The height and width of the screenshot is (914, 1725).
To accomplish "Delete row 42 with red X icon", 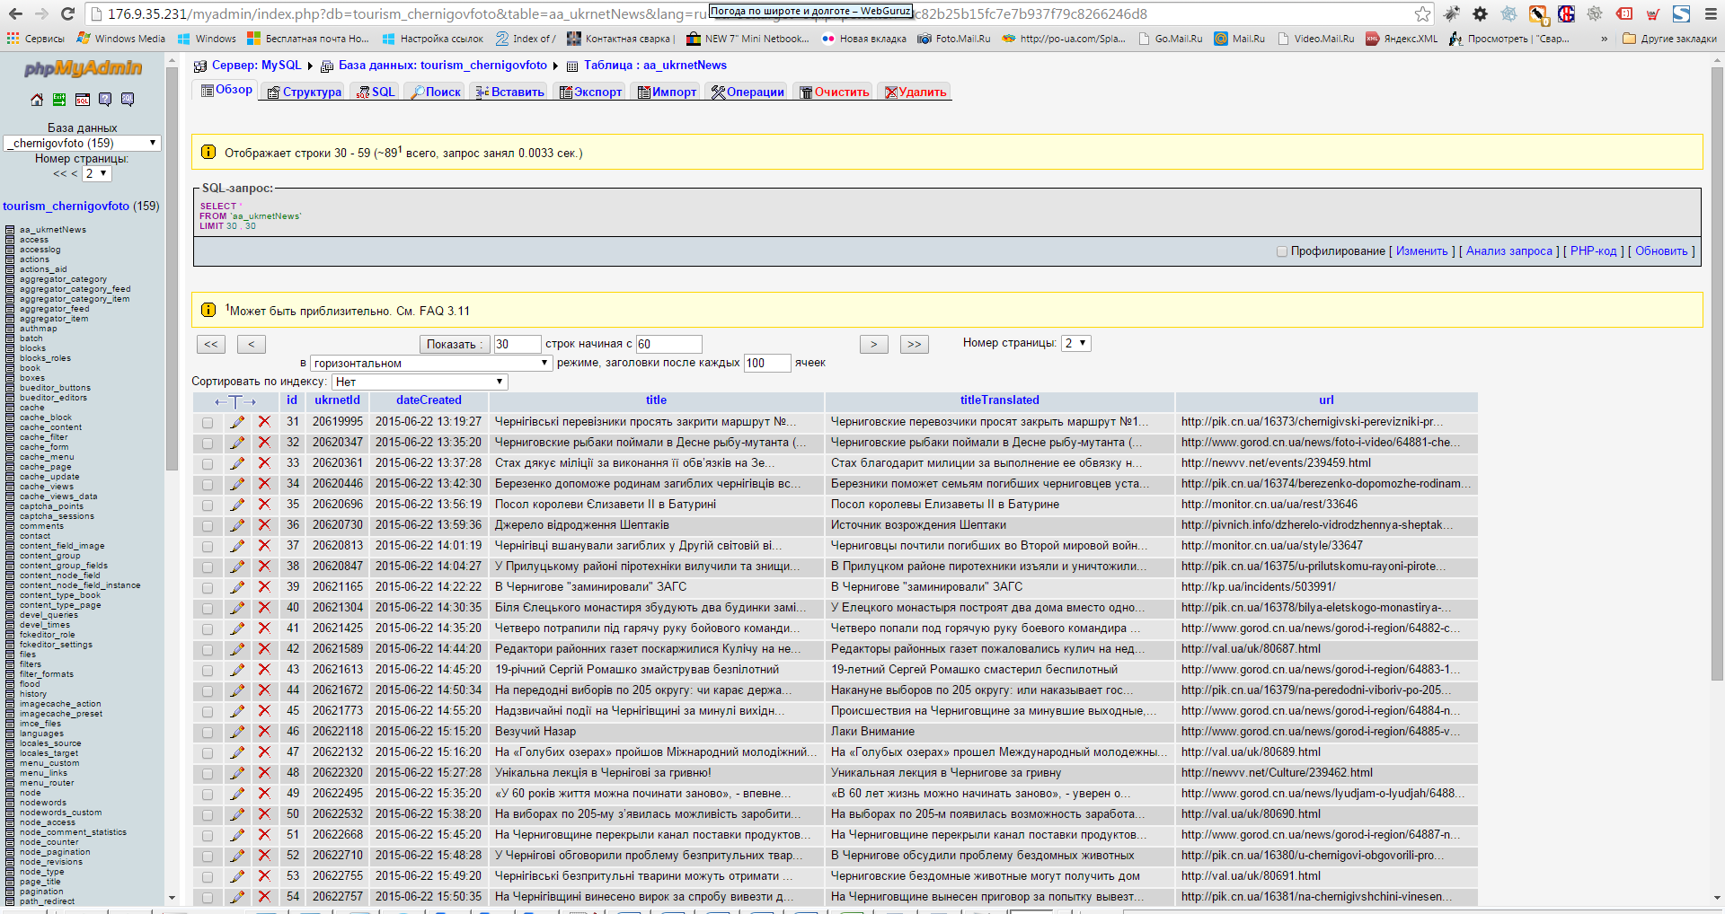I will (x=264, y=649).
